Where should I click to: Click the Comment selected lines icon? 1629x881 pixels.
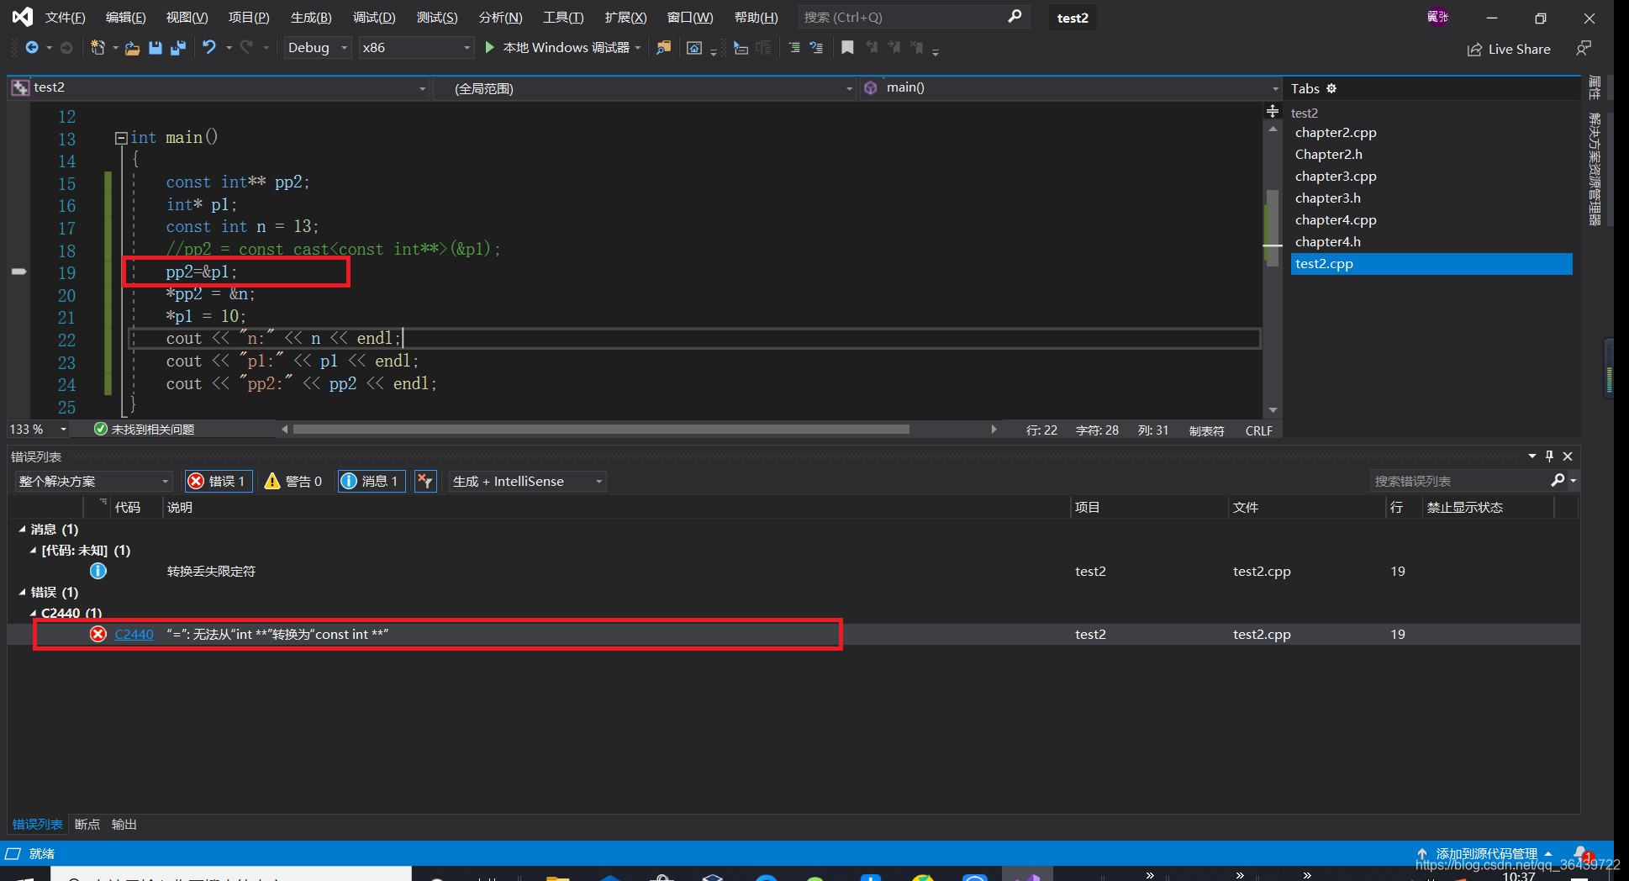(x=794, y=48)
